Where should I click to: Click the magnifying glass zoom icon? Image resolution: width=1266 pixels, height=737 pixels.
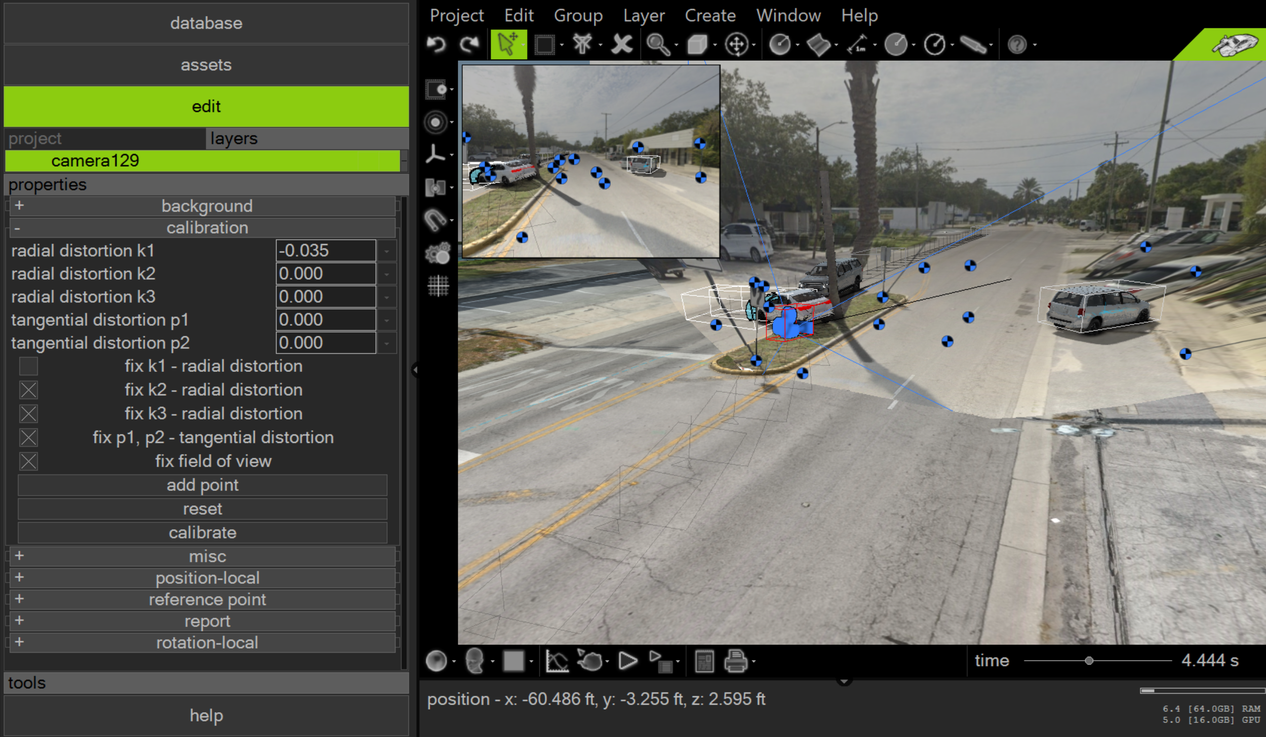point(658,45)
